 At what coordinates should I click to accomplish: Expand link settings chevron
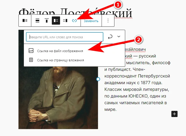tap(119, 36)
